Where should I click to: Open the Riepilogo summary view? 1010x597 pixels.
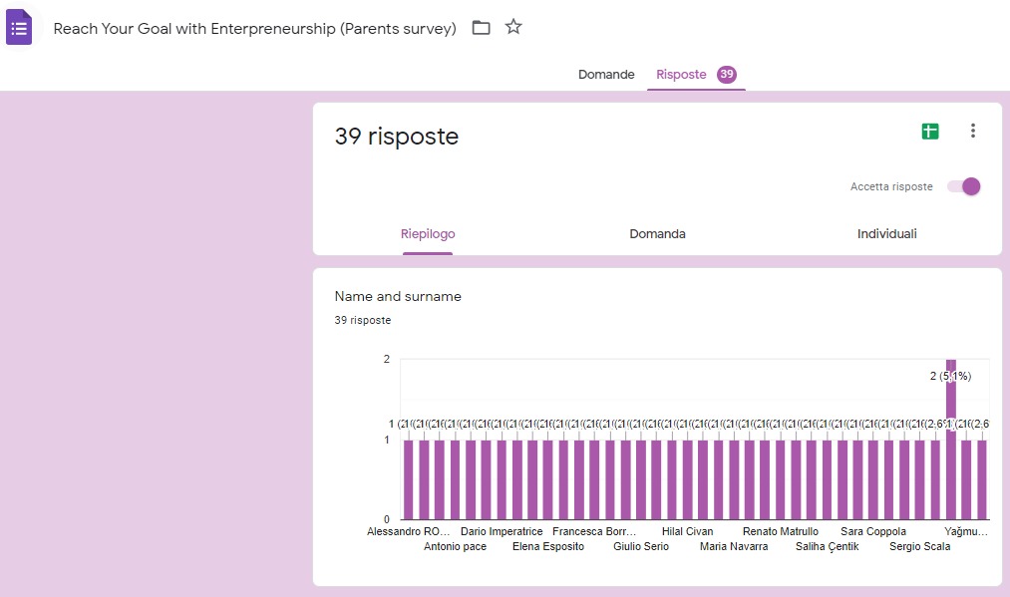[428, 234]
